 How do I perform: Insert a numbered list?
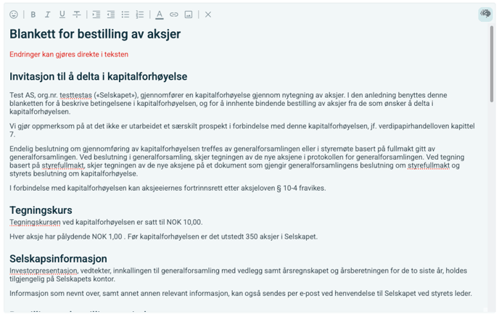(x=140, y=15)
